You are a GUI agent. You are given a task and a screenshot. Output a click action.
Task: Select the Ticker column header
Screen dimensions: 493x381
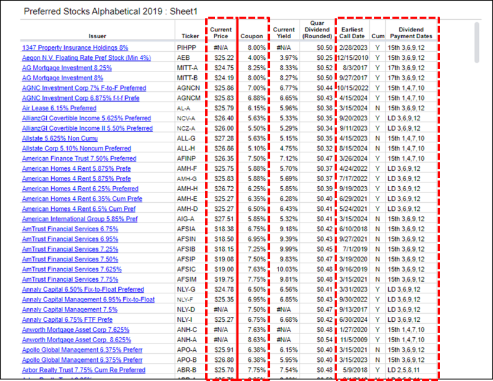(190, 36)
